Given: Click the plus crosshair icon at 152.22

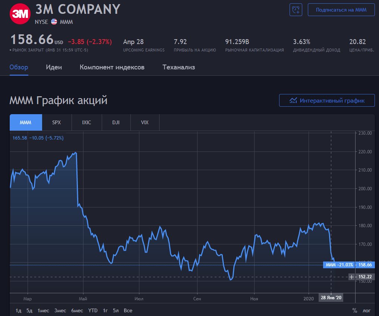Looking at the screenshot, I should coord(351,277).
